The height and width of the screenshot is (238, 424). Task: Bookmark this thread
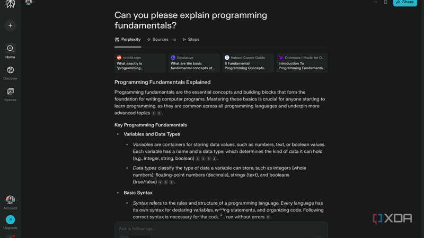(385, 3)
